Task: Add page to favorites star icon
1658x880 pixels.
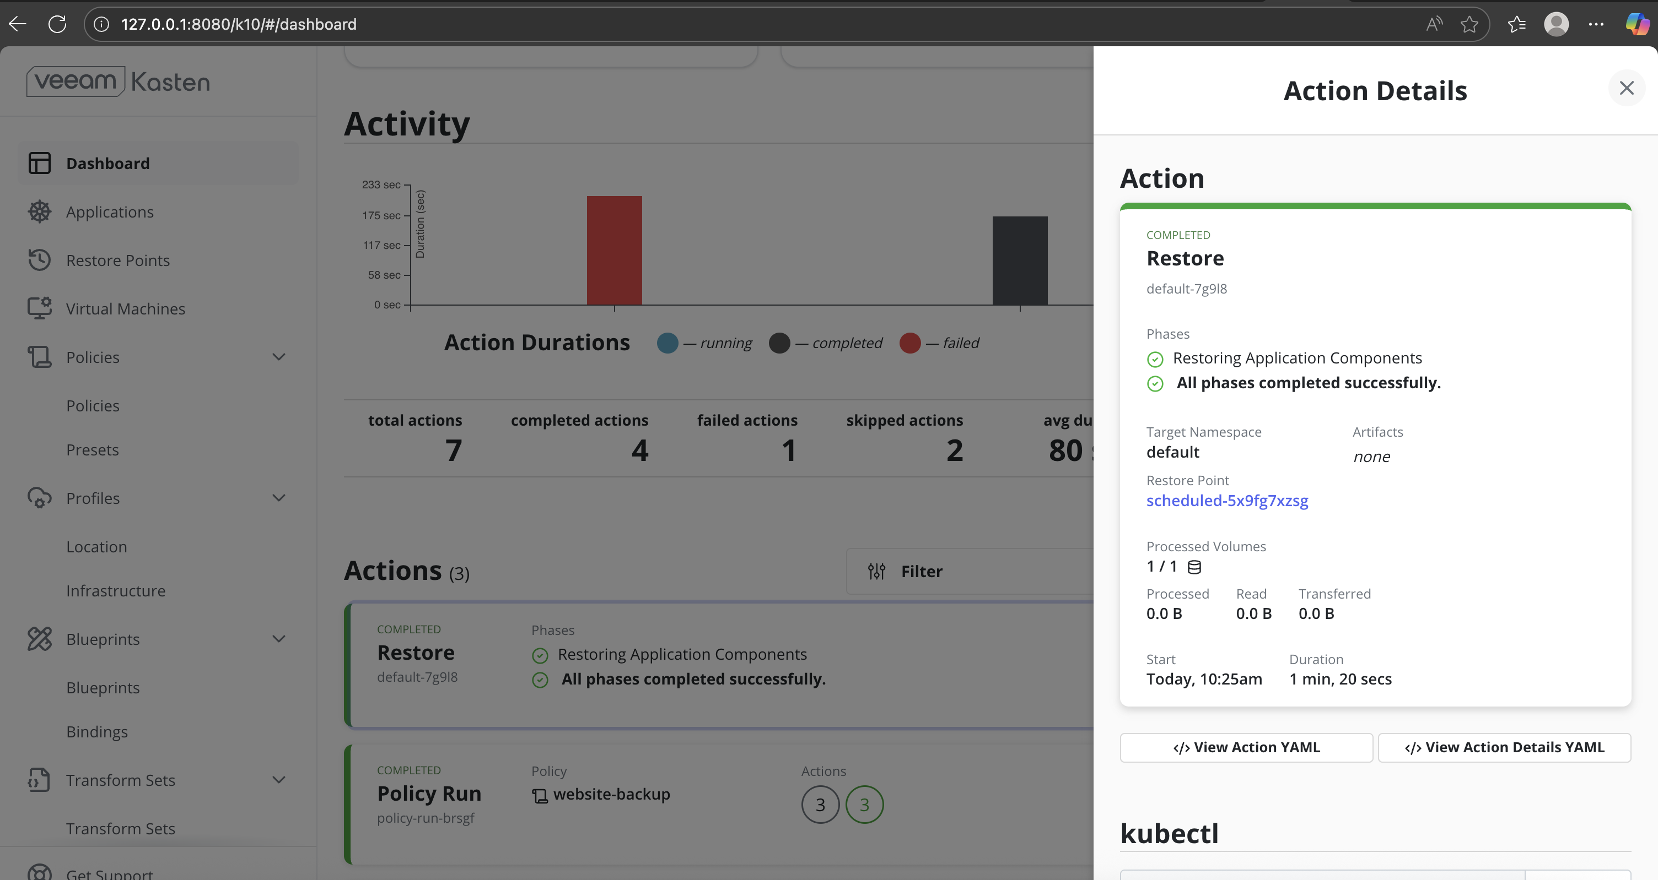Action: 1469,24
